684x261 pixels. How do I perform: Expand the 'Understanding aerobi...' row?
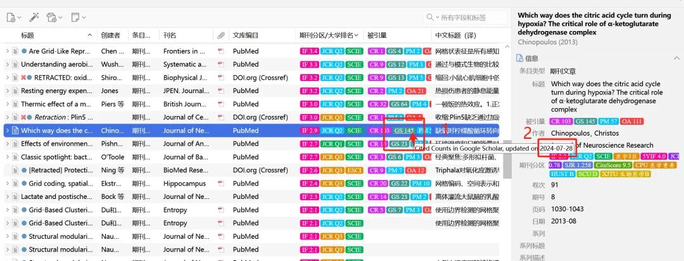[x=8, y=64]
